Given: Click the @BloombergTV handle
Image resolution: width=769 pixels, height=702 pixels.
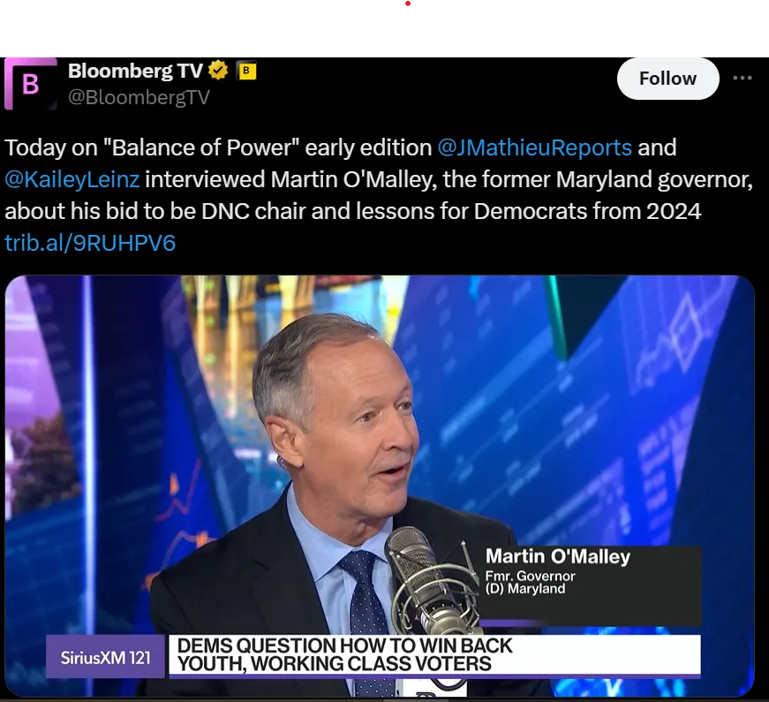Looking at the screenshot, I should (139, 97).
